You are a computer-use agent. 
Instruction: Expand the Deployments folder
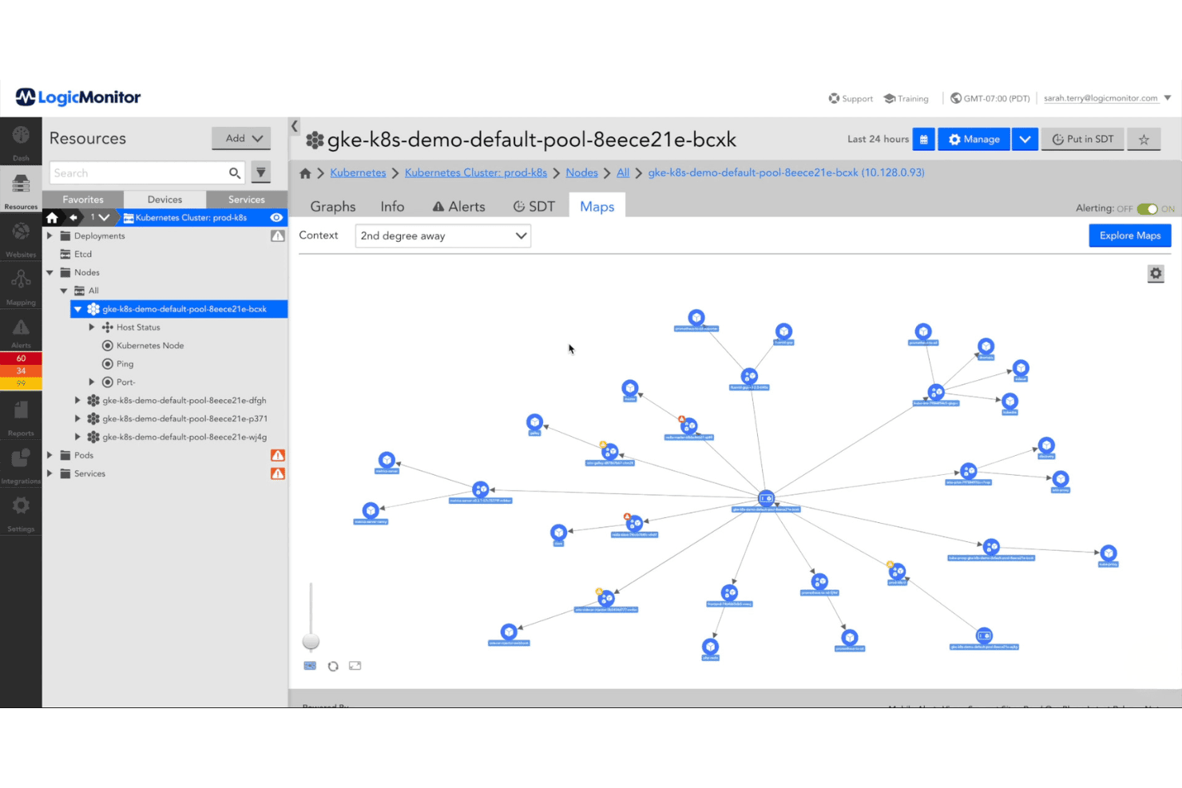click(x=50, y=236)
